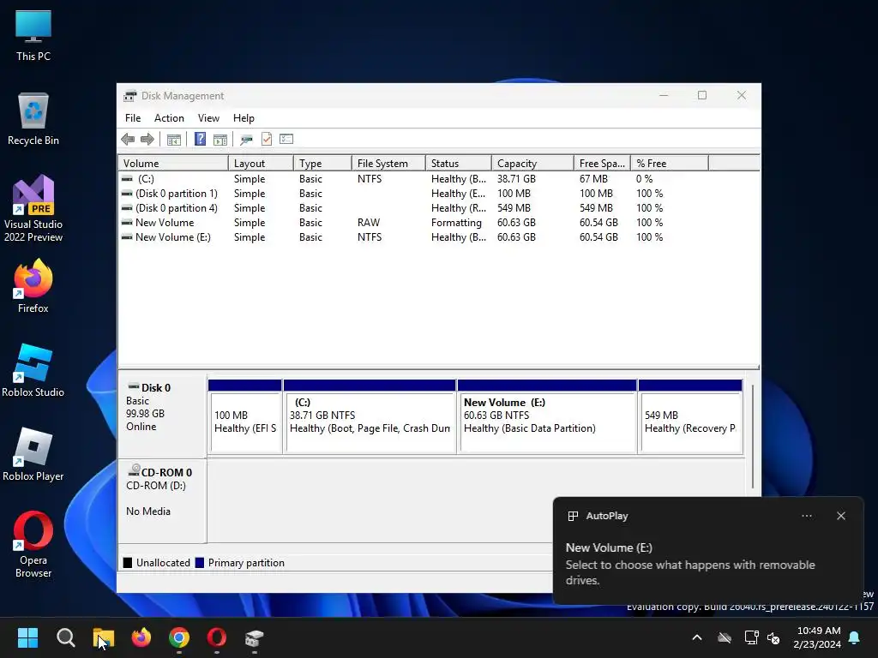Sort by the % Free column header
The width and height of the screenshot is (878, 658).
pyautogui.click(x=669, y=164)
